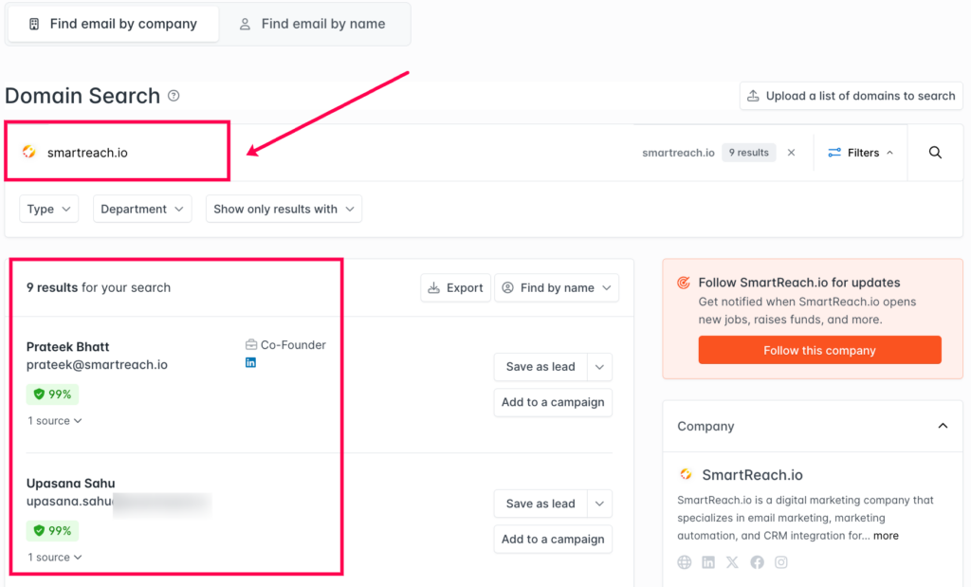This screenshot has width=971, height=587.
Task: Export the search results
Action: 455,288
